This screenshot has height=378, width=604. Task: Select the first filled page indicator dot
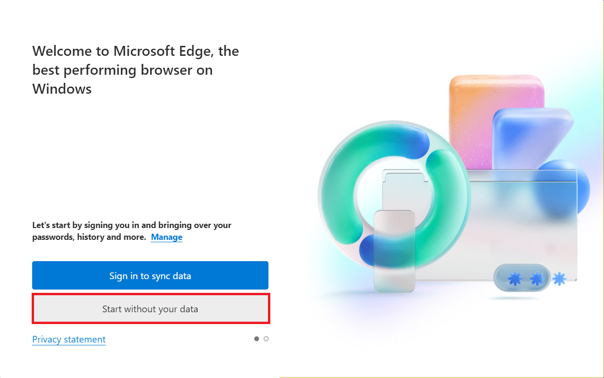257,339
